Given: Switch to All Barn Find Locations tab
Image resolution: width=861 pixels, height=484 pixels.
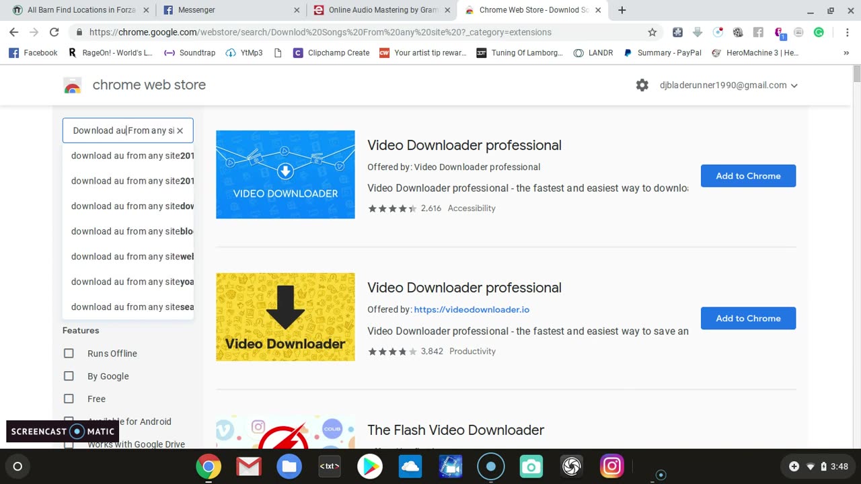Looking at the screenshot, I should 79,10.
